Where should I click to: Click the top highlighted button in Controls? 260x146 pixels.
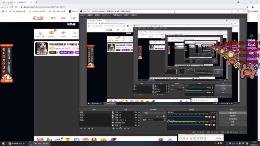[x=233, y=113]
